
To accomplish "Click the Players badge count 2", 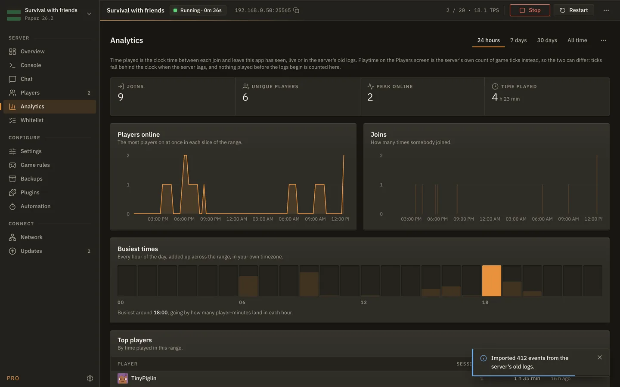I will pyautogui.click(x=89, y=93).
